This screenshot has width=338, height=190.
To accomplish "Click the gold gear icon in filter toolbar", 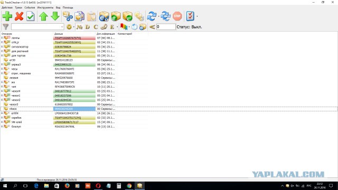I will (69, 27).
